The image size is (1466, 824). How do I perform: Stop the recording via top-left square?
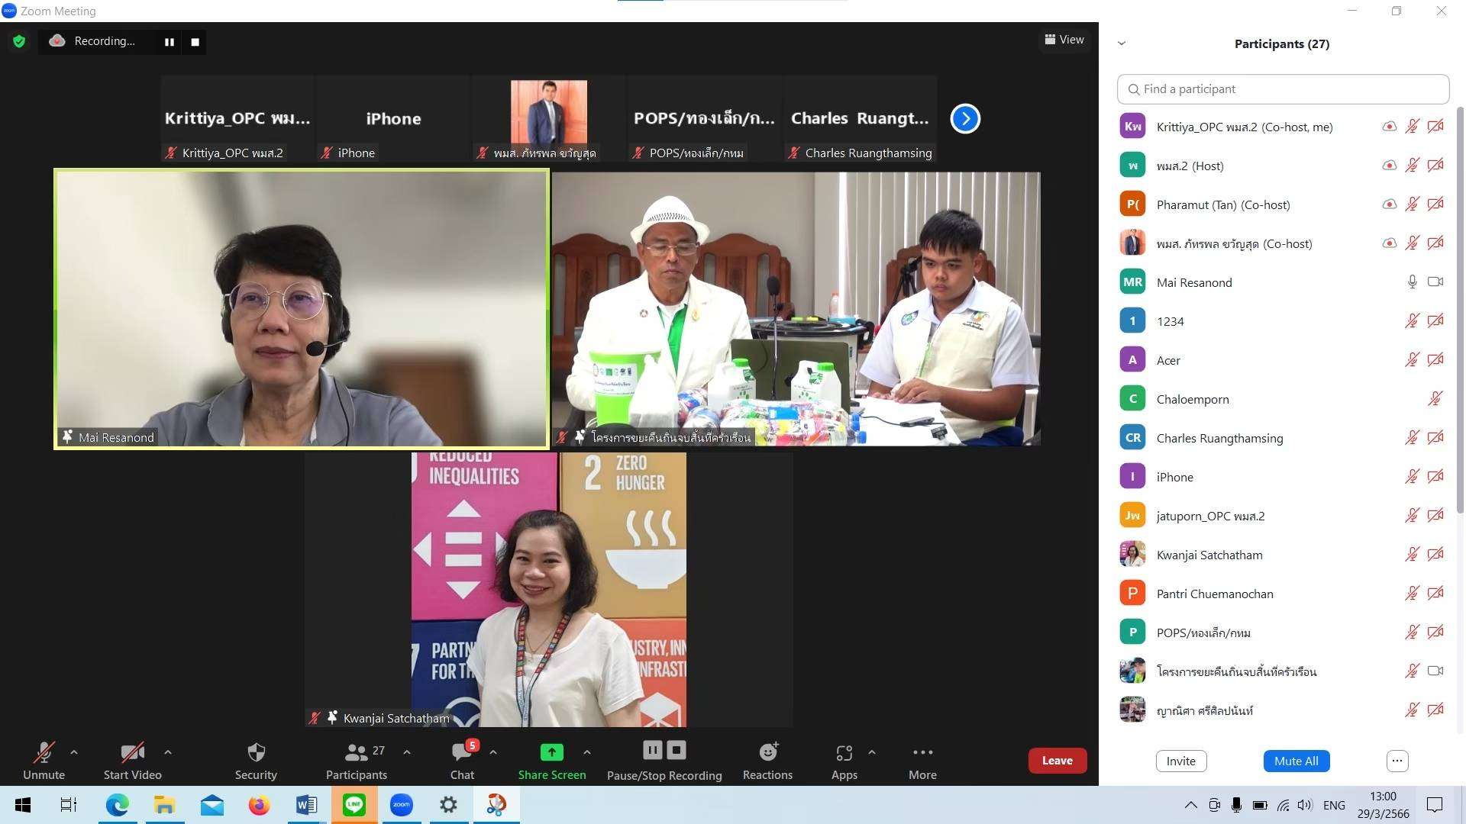pyautogui.click(x=195, y=42)
